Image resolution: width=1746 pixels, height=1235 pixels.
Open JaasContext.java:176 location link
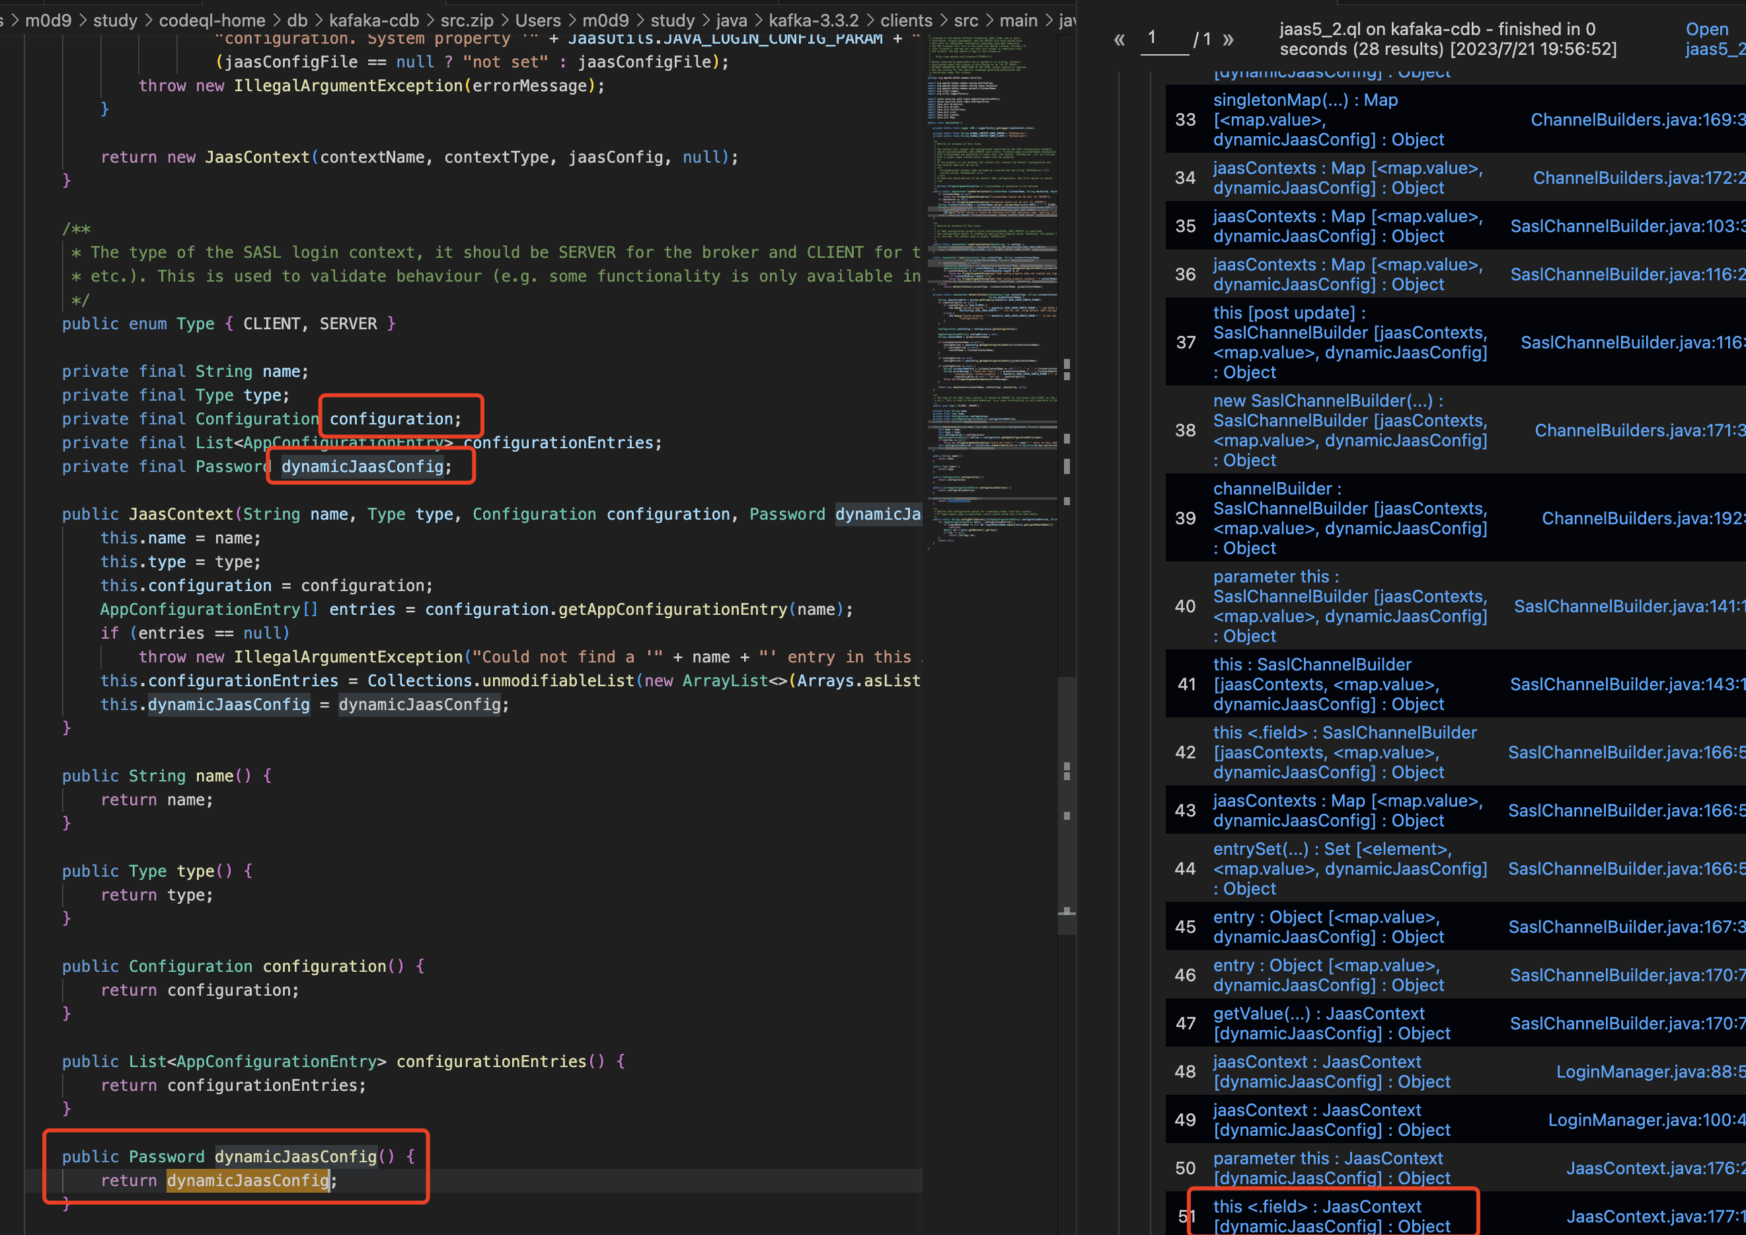1655,1168
